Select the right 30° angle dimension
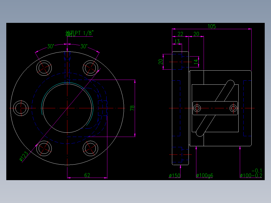271x203 pixels. pos(84,46)
